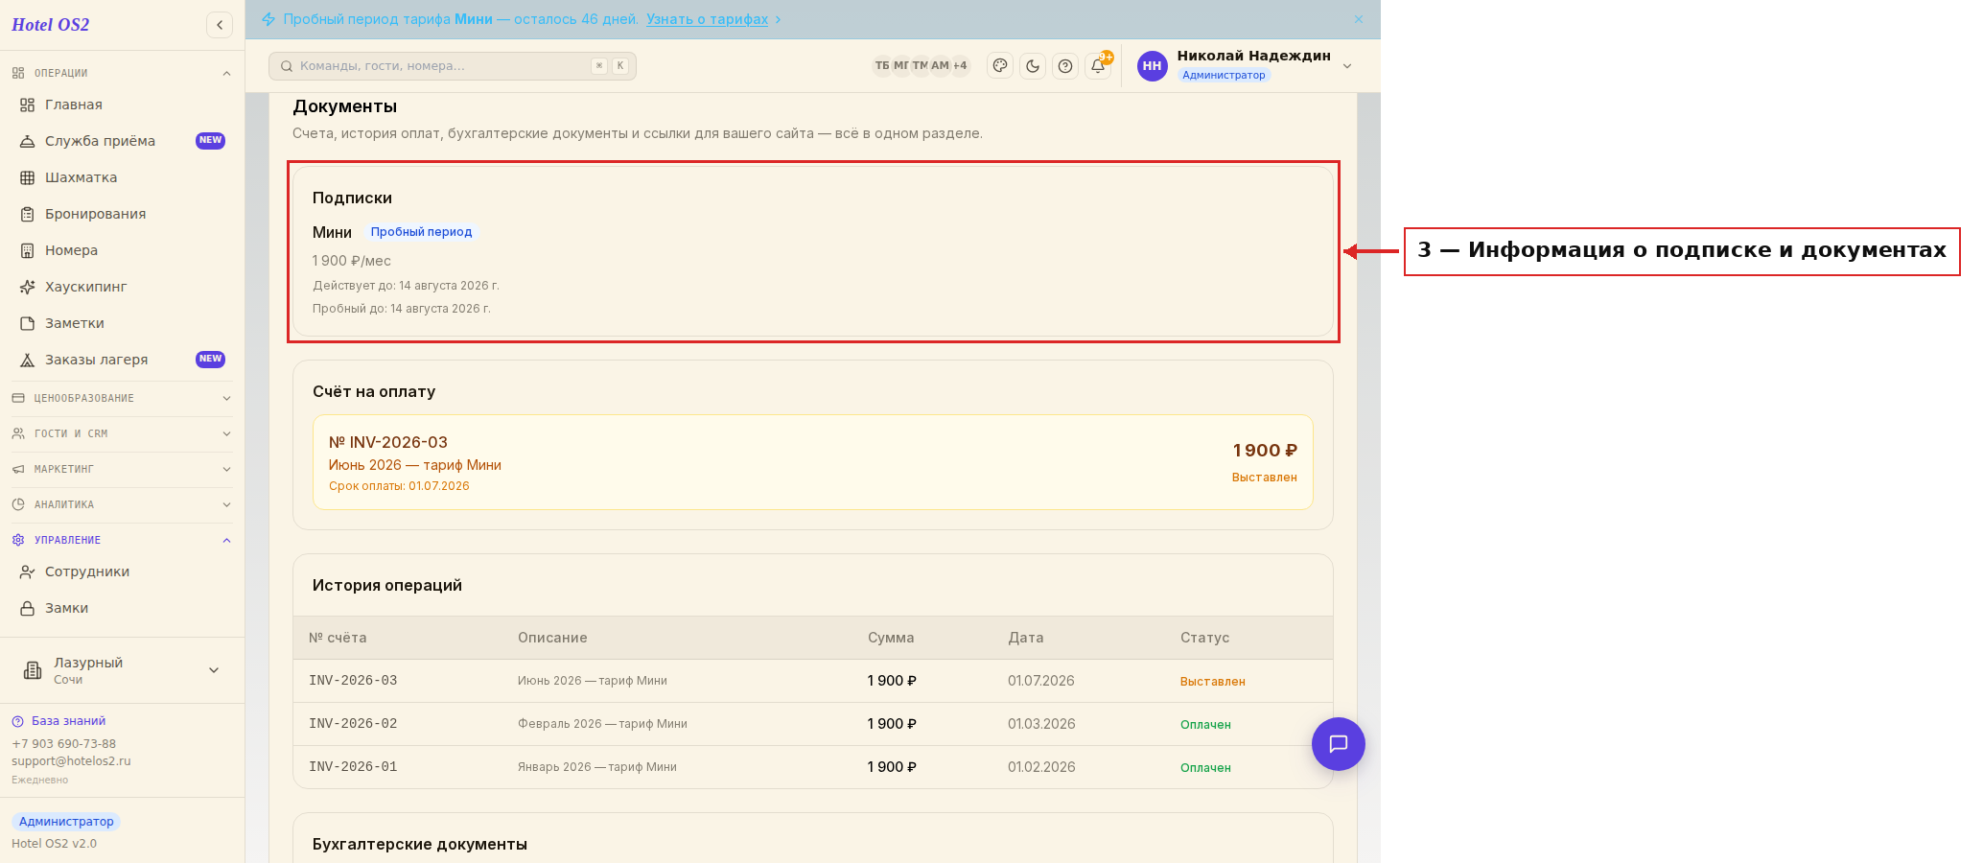The image size is (1983, 863).
Task: Expand the Аналитика section
Action: click(122, 504)
